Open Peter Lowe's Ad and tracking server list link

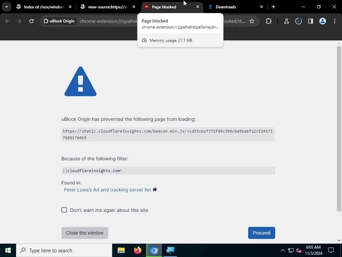point(107,190)
